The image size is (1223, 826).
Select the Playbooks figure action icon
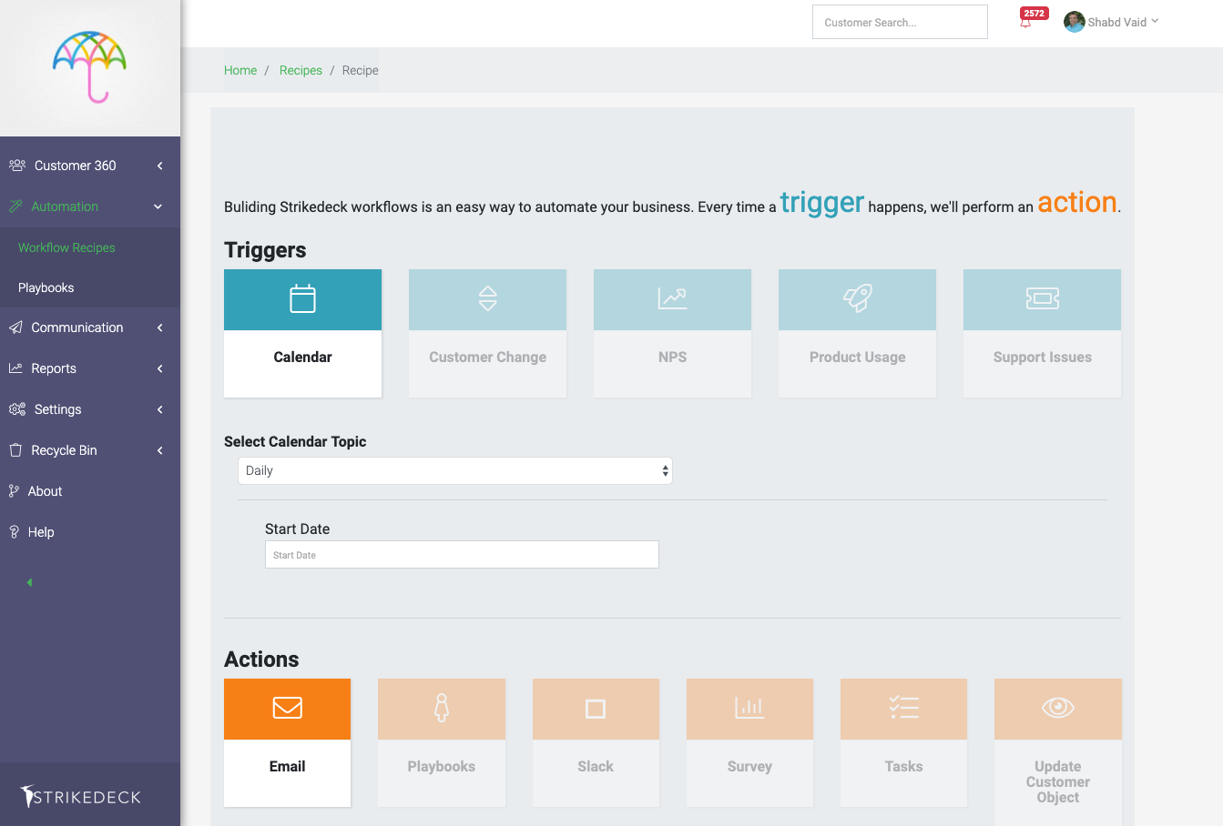click(442, 708)
